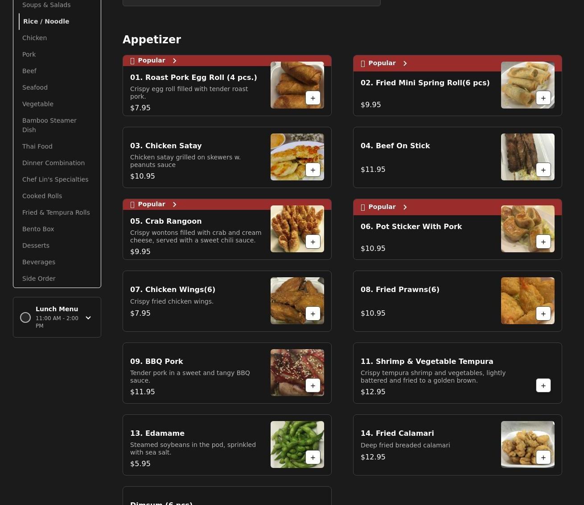Viewport: 584px width, 505px height.
Task: Add Crab Rangoon using plus icon
Action: tap(313, 242)
